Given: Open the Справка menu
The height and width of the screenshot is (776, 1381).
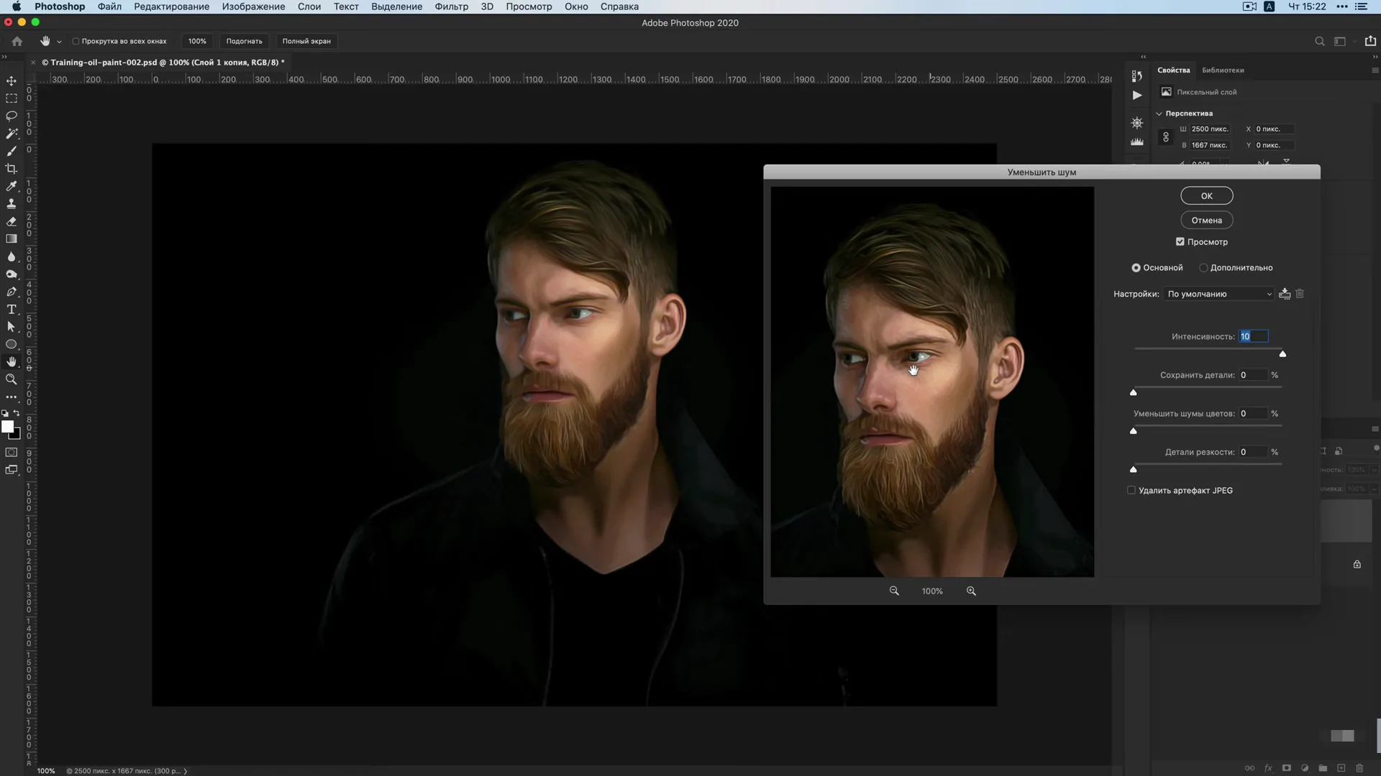Looking at the screenshot, I should coord(619,6).
